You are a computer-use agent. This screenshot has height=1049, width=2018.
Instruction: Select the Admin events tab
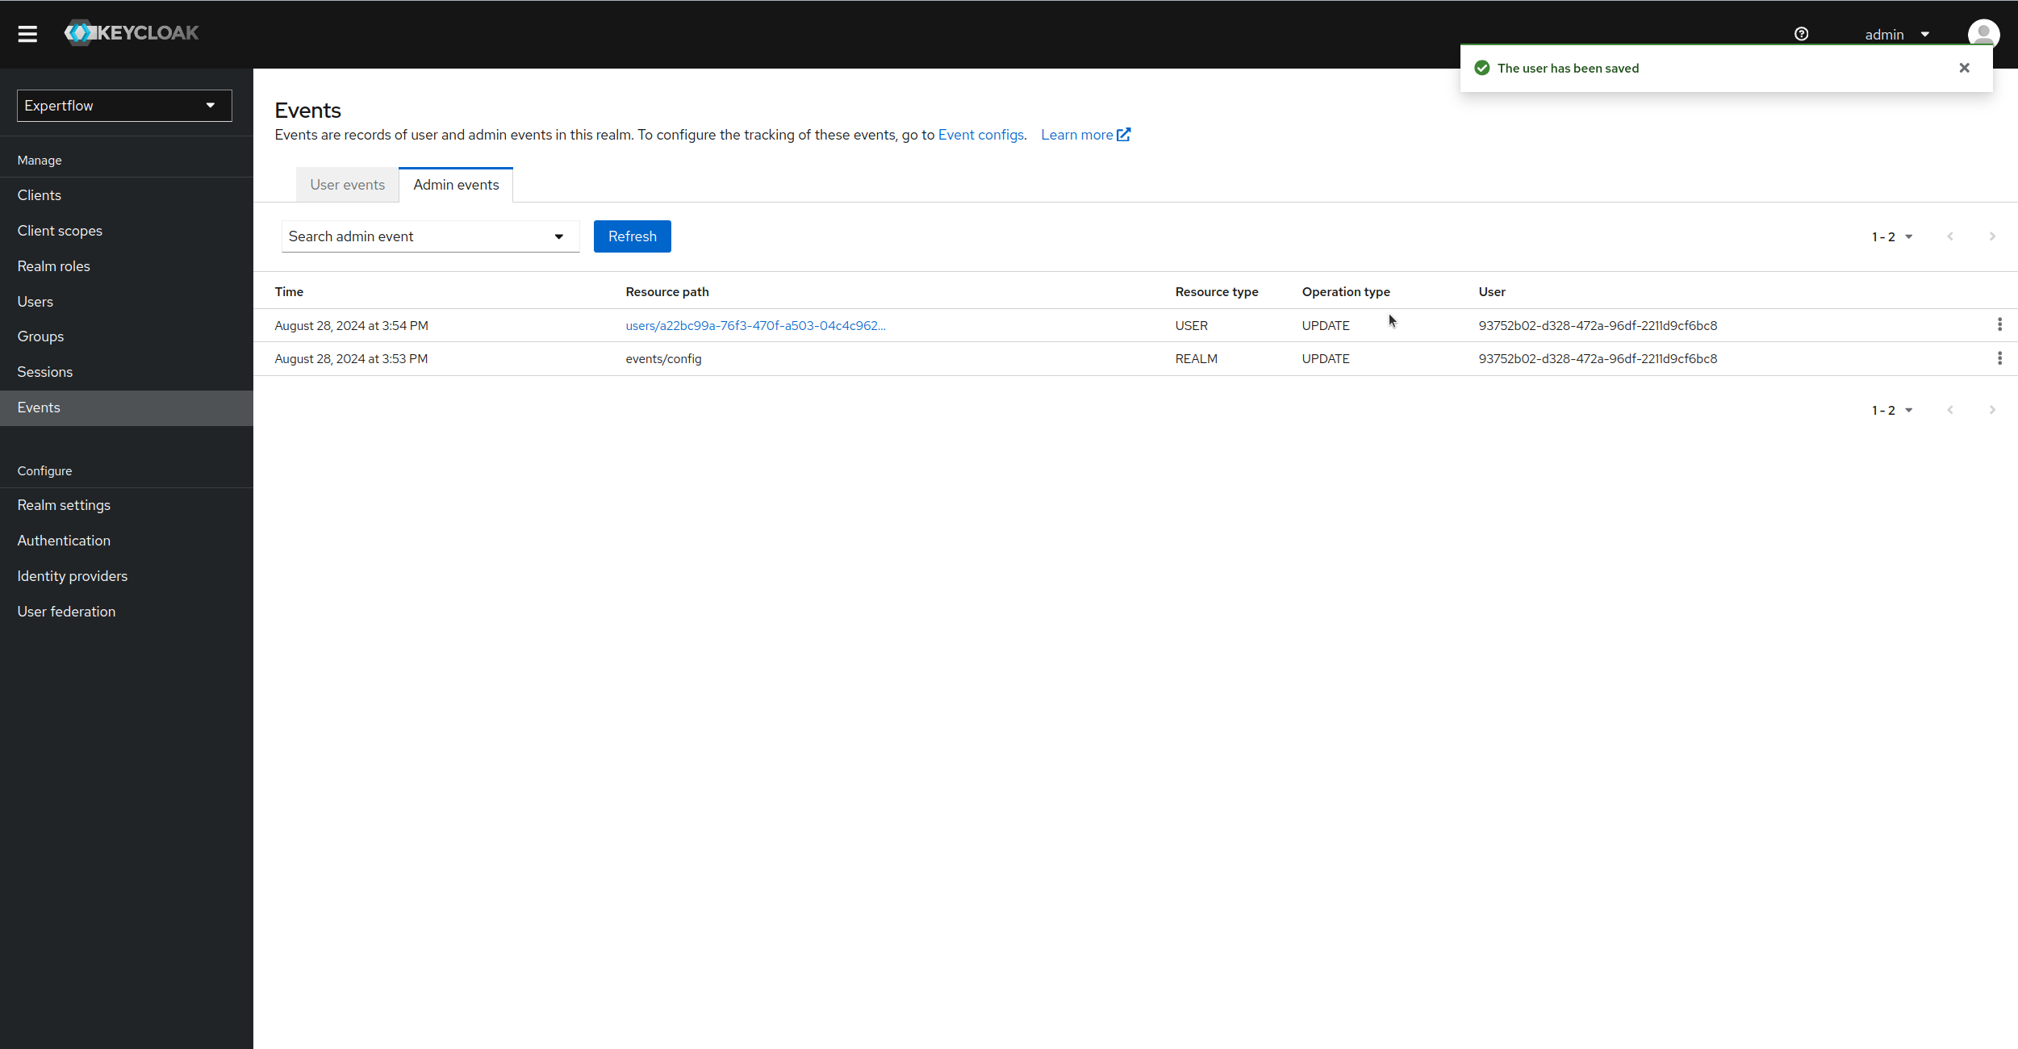[456, 184]
